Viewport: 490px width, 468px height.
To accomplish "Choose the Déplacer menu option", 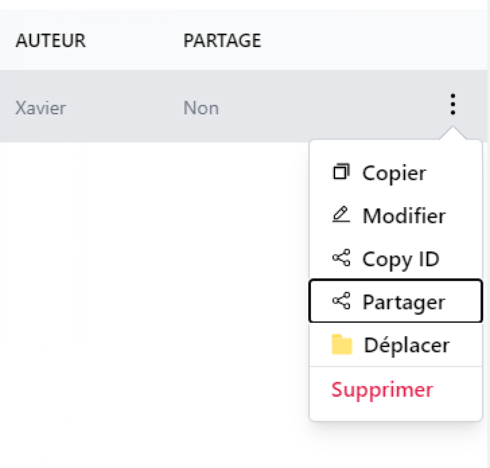I will pyautogui.click(x=395, y=345).
